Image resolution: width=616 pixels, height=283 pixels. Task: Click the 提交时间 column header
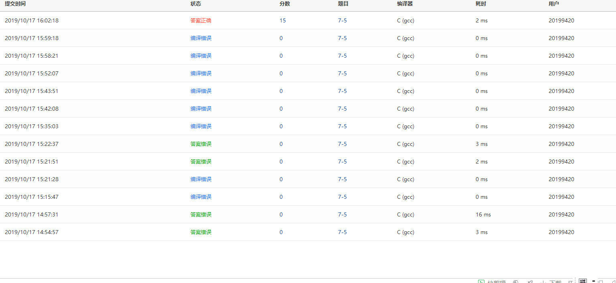[x=15, y=4]
